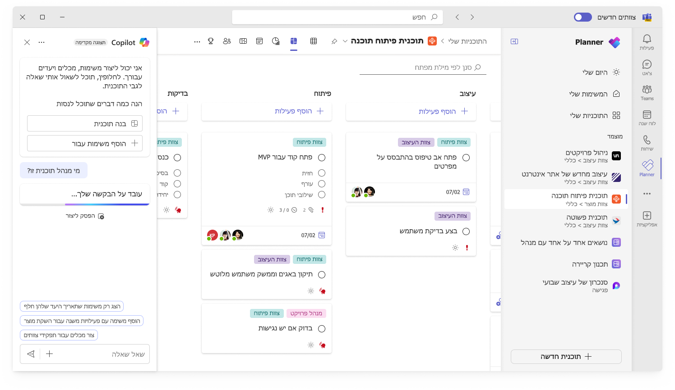Open the Chat icon in Teams rail
675x390 pixels.
[647, 67]
